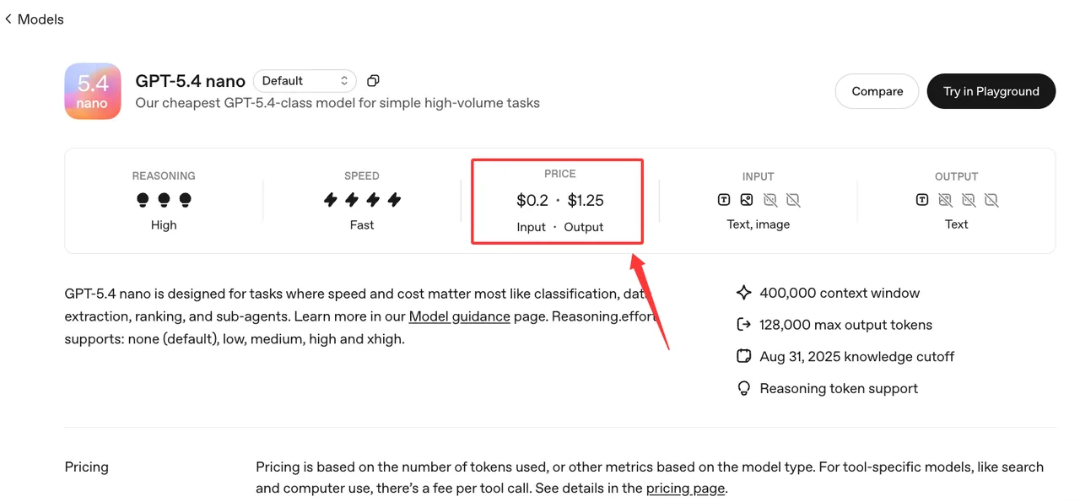Open the Default version dropdown
Screen dimensions: 1080x502
click(305, 80)
